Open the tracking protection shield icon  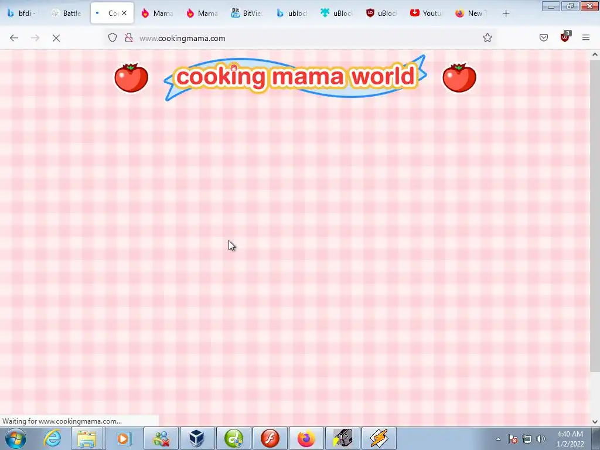pos(112,37)
